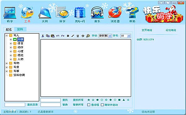Click the paste icon in editor toolbar

(x=53, y=36)
